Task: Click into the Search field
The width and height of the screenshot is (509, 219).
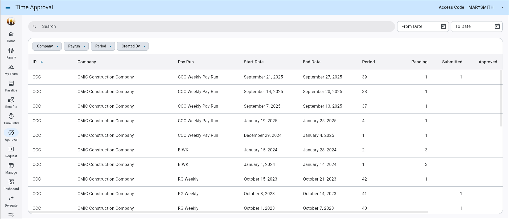Action: coord(213,27)
